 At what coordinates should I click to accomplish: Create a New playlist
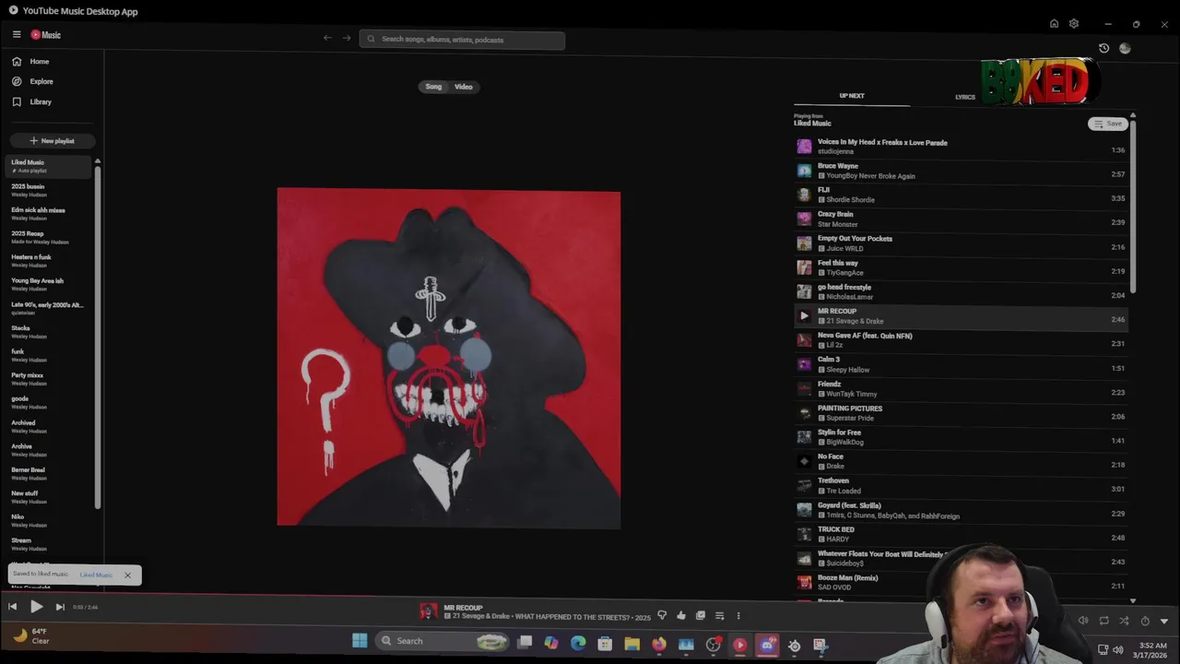53,141
